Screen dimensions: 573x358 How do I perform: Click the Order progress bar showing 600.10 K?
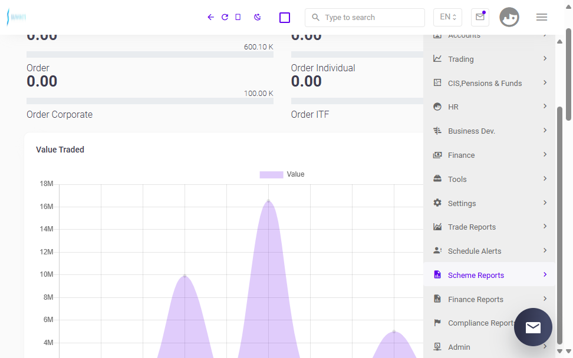(x=150, y=54)
